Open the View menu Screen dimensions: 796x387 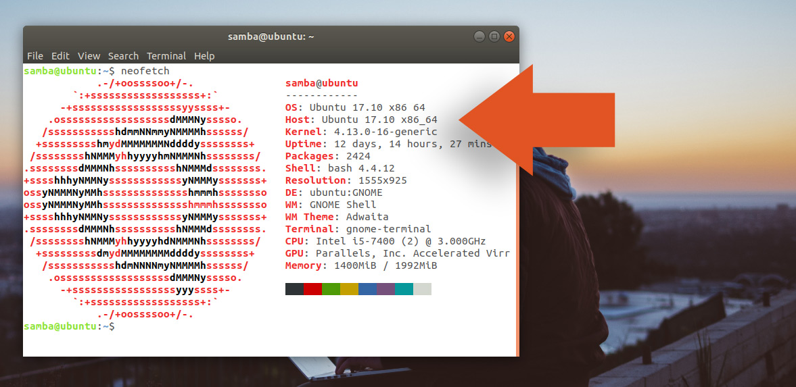tap(89, 56)
